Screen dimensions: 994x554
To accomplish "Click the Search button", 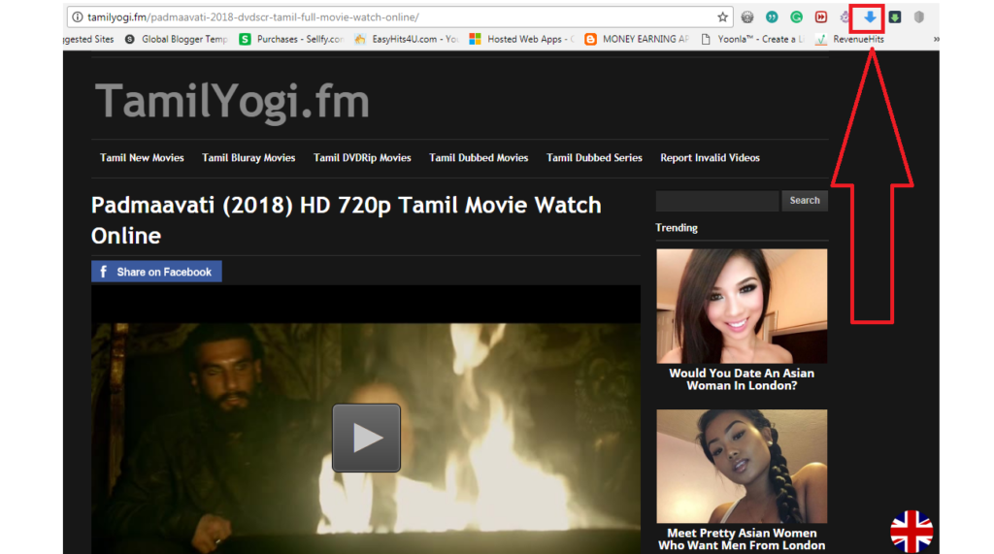I will tap(805, 200).
